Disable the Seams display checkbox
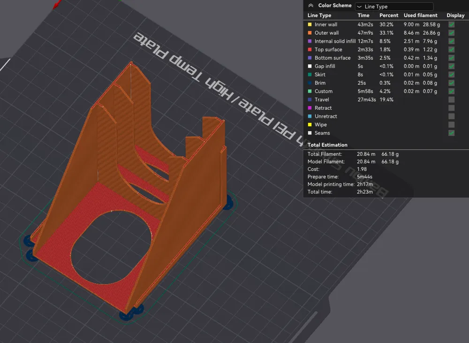Image resolution: width=469 pixels, height=343 pixels. (x=451, y=133)
